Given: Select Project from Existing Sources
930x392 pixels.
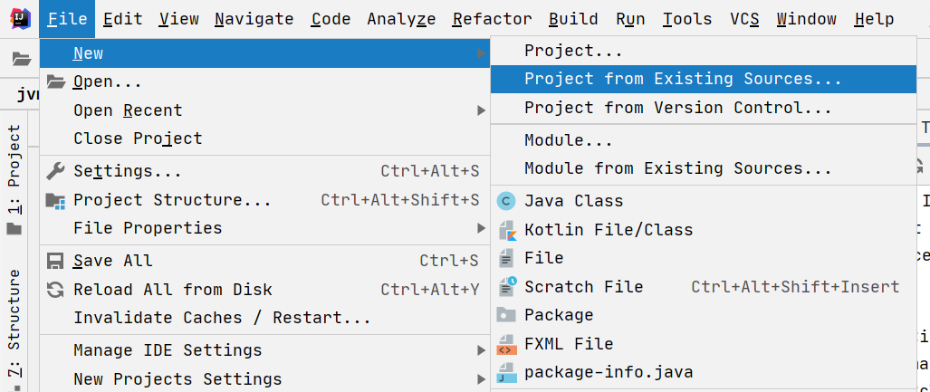Looking at the screenshot, I should pyautogui.click(x=683, y=79).
